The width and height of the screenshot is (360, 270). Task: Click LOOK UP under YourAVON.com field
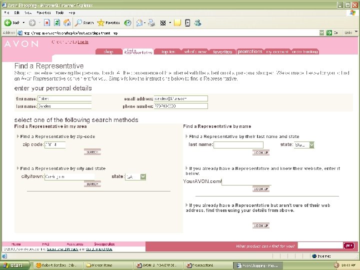click(261, 189)
